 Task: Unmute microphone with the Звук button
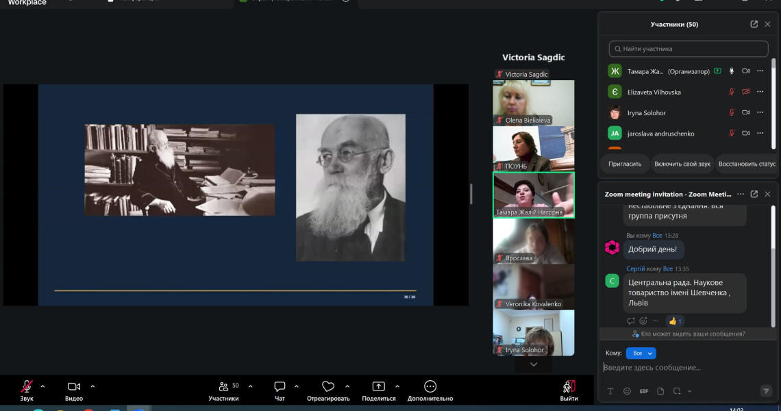27,390
